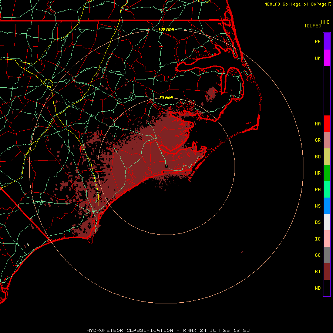Click the RA legend label
The width and height of the screenshot is (333, 333).
317,190
